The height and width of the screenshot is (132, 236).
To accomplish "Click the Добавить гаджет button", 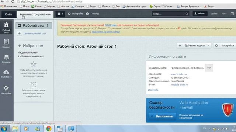I will point(194,45).
